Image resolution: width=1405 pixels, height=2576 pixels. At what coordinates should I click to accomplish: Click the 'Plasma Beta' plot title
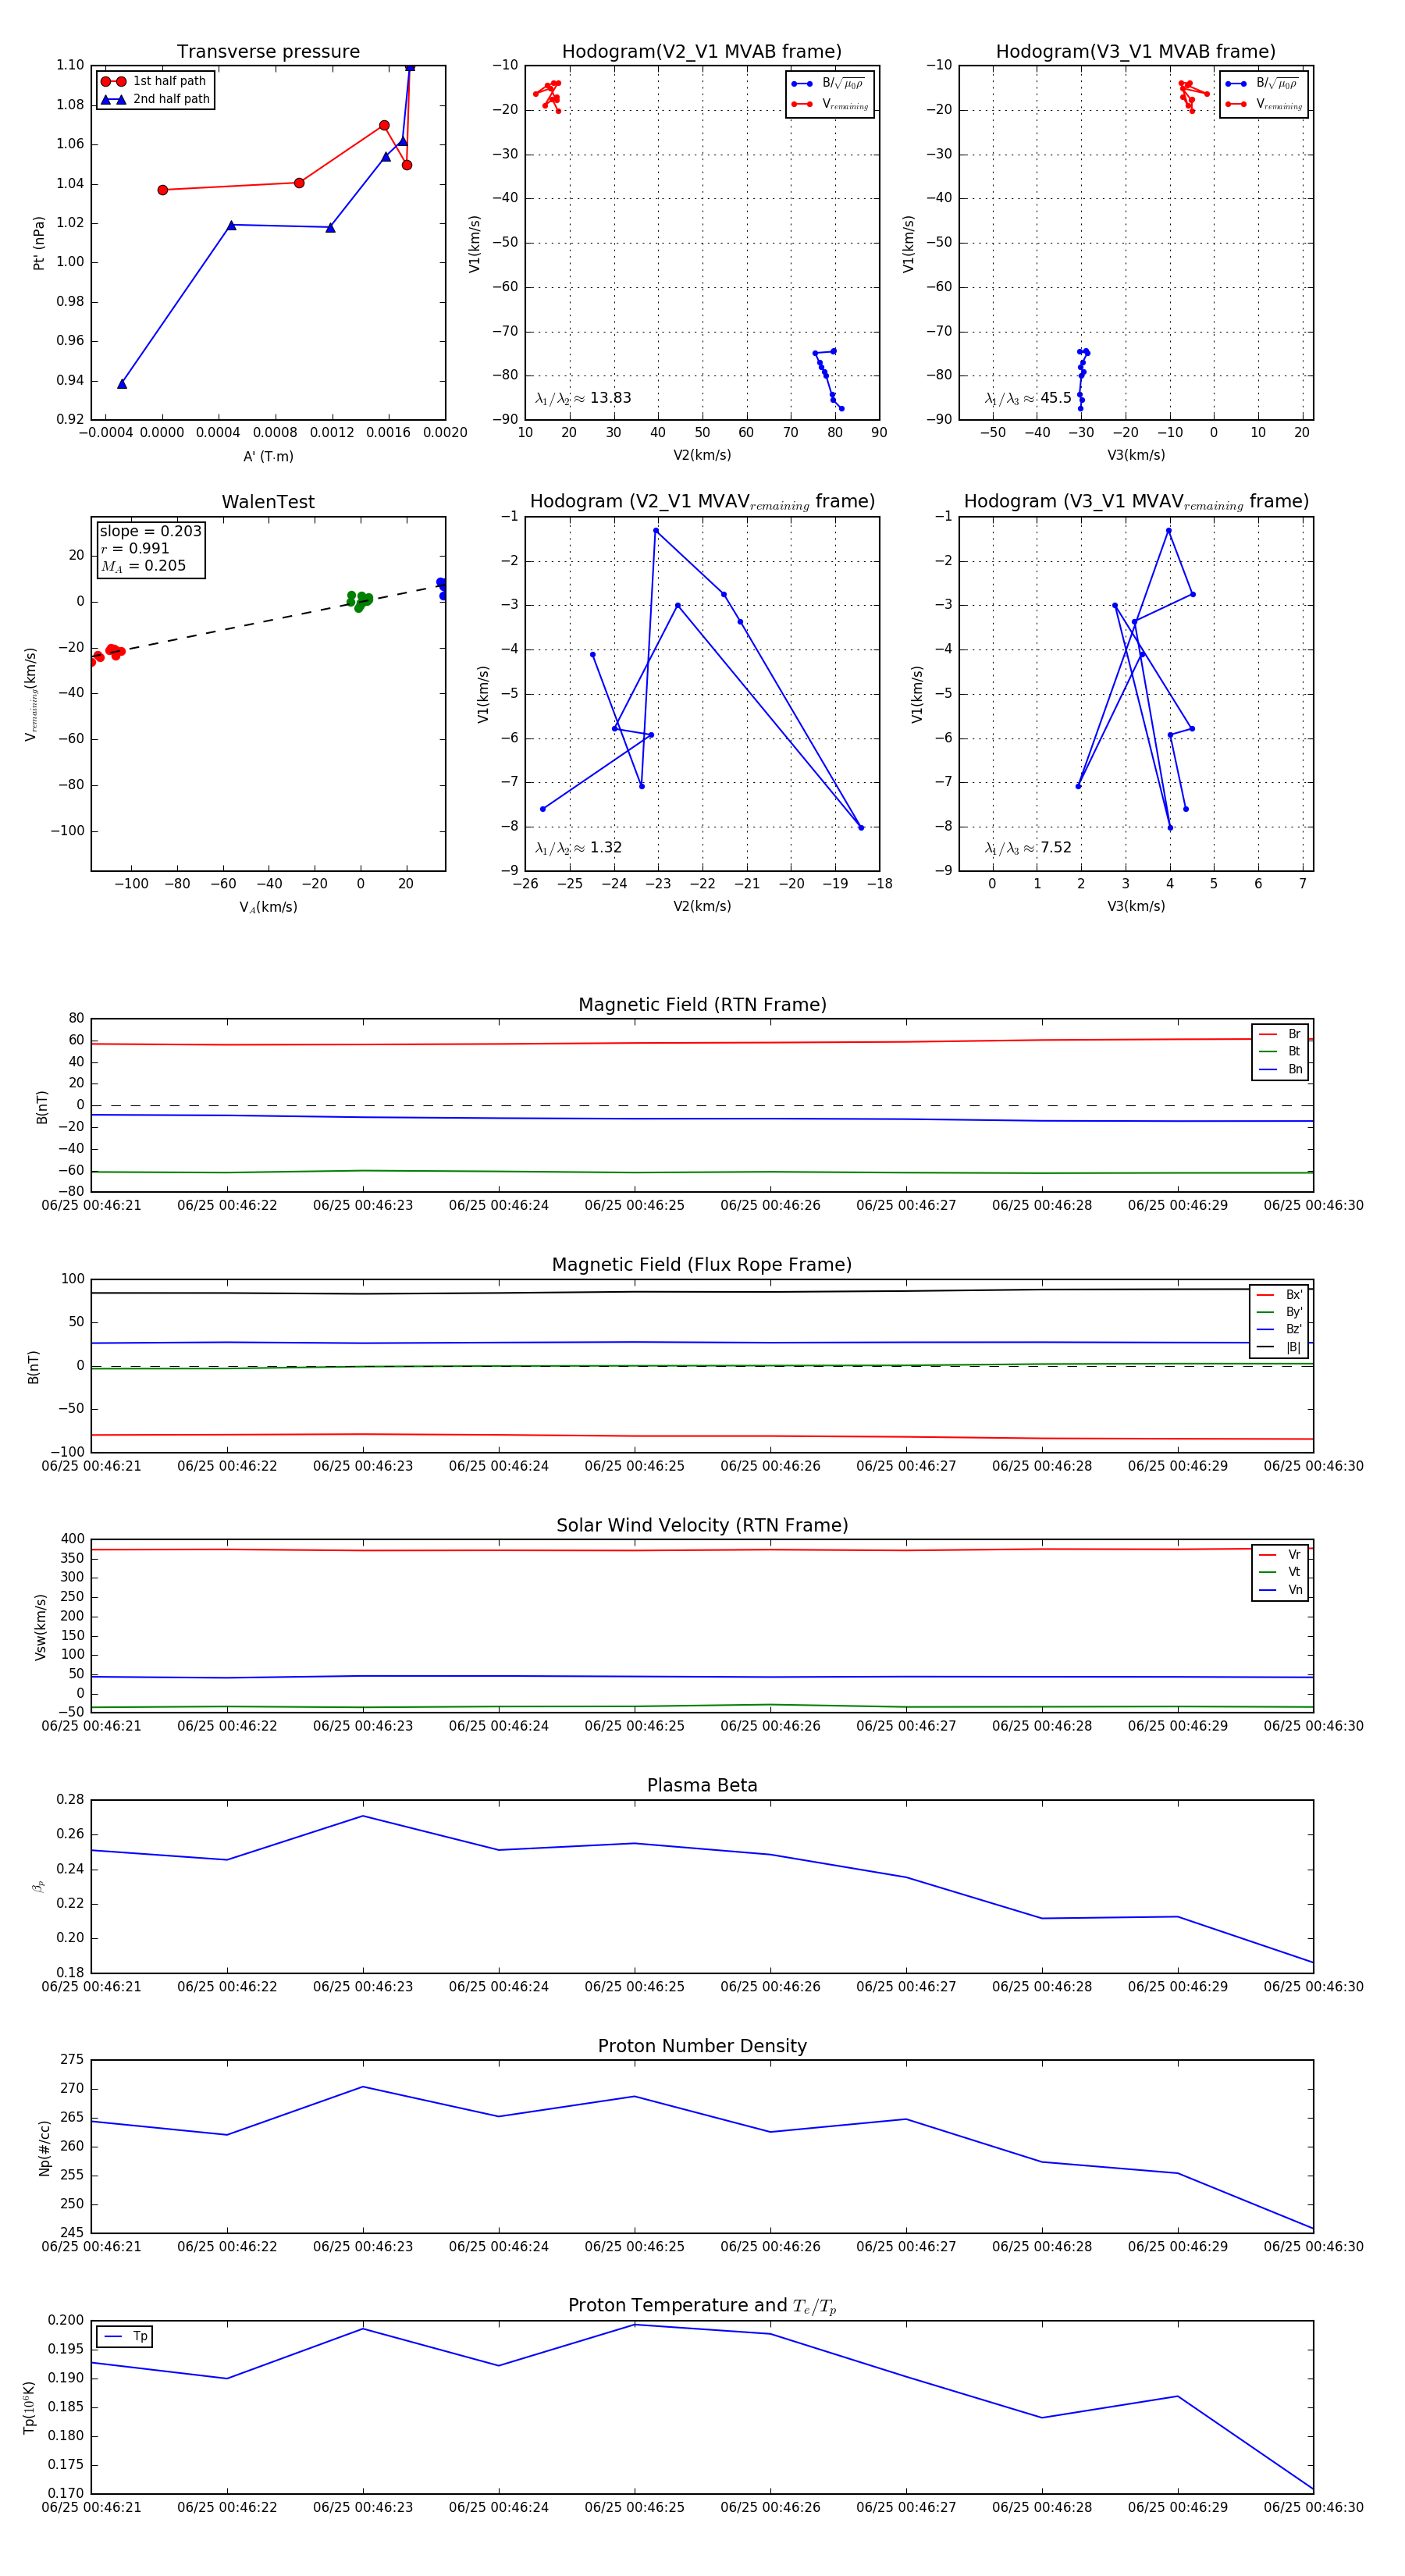click(702, 1786)
